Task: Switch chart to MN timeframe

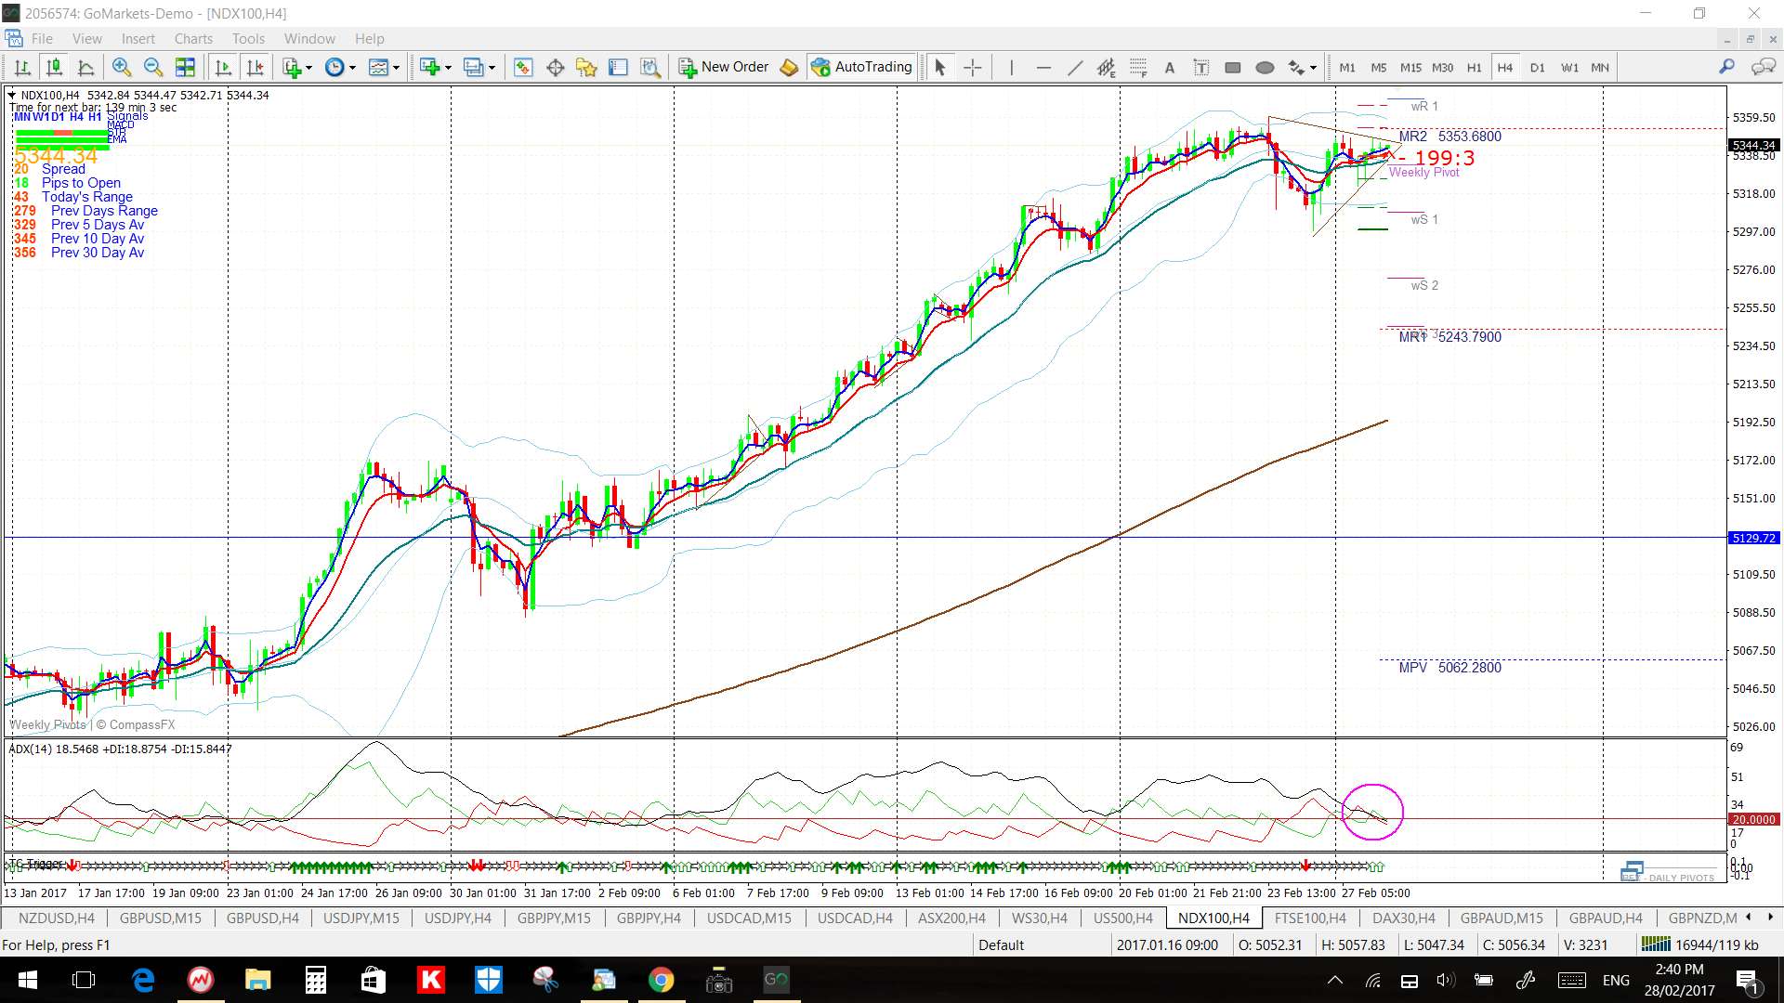Action: point(1600,67)
